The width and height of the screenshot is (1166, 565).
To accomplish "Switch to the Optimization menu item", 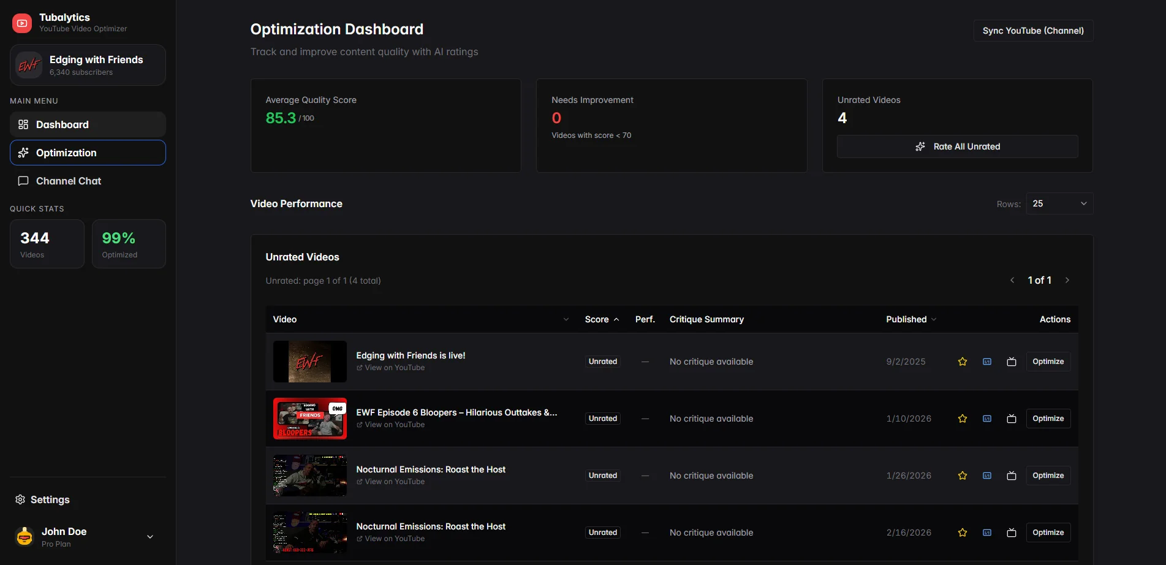I will [x=66, y=153].
